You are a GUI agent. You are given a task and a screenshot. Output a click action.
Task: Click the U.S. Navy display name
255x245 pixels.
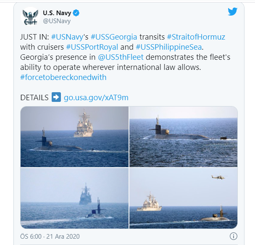[x=57, y=13]
